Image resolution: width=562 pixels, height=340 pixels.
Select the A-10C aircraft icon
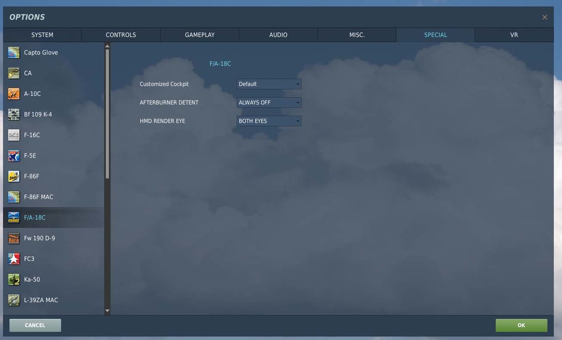click(13, 94)
